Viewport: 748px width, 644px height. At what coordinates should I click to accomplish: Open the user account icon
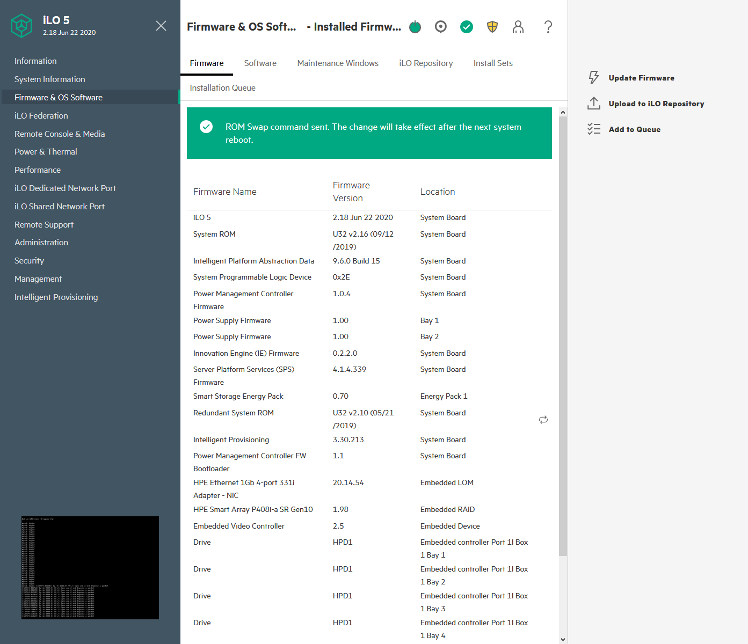(x=518, y=27)
